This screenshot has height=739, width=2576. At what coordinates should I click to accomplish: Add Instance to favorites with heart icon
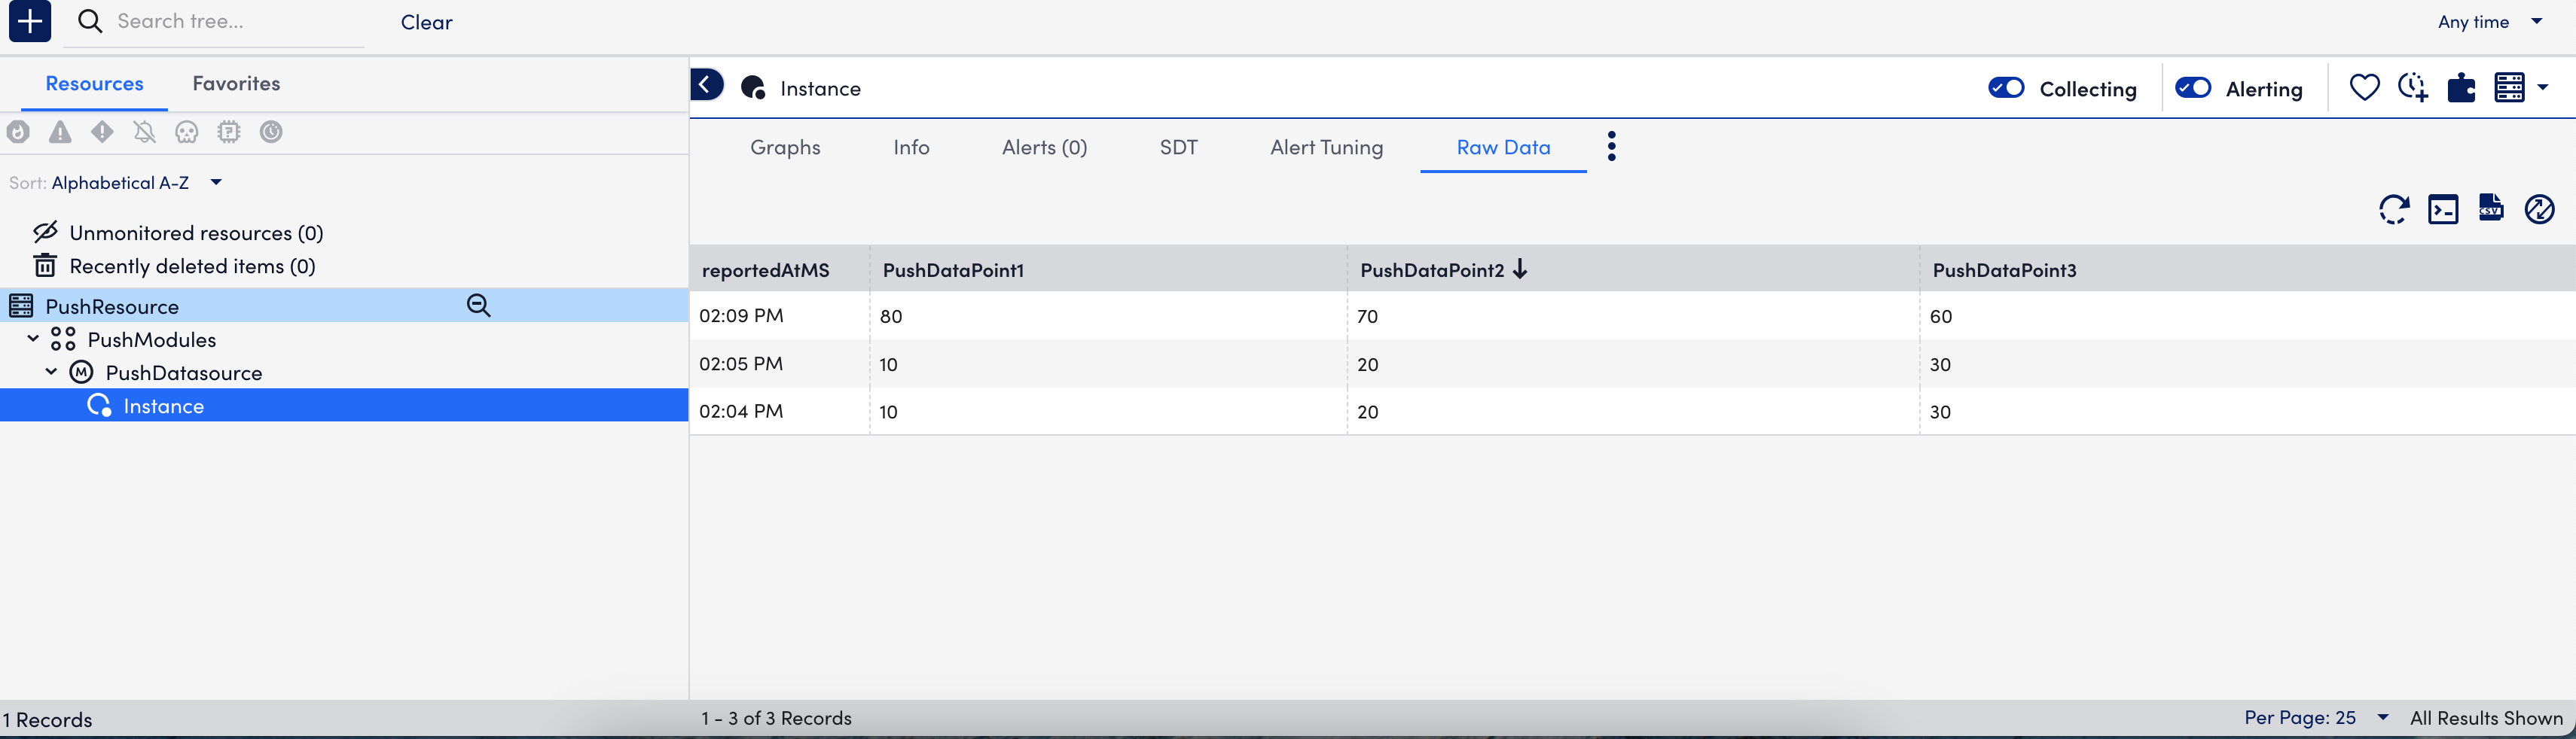[2364, 88]
